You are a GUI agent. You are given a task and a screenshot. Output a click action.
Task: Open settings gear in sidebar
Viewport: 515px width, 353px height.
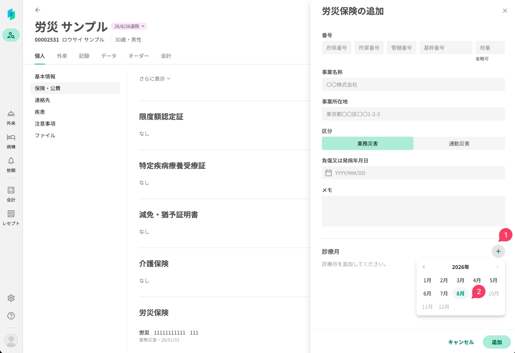11,298
